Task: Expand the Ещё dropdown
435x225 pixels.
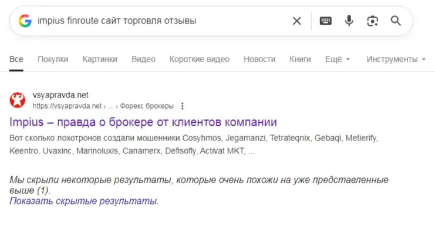Action: pos(338,59)
